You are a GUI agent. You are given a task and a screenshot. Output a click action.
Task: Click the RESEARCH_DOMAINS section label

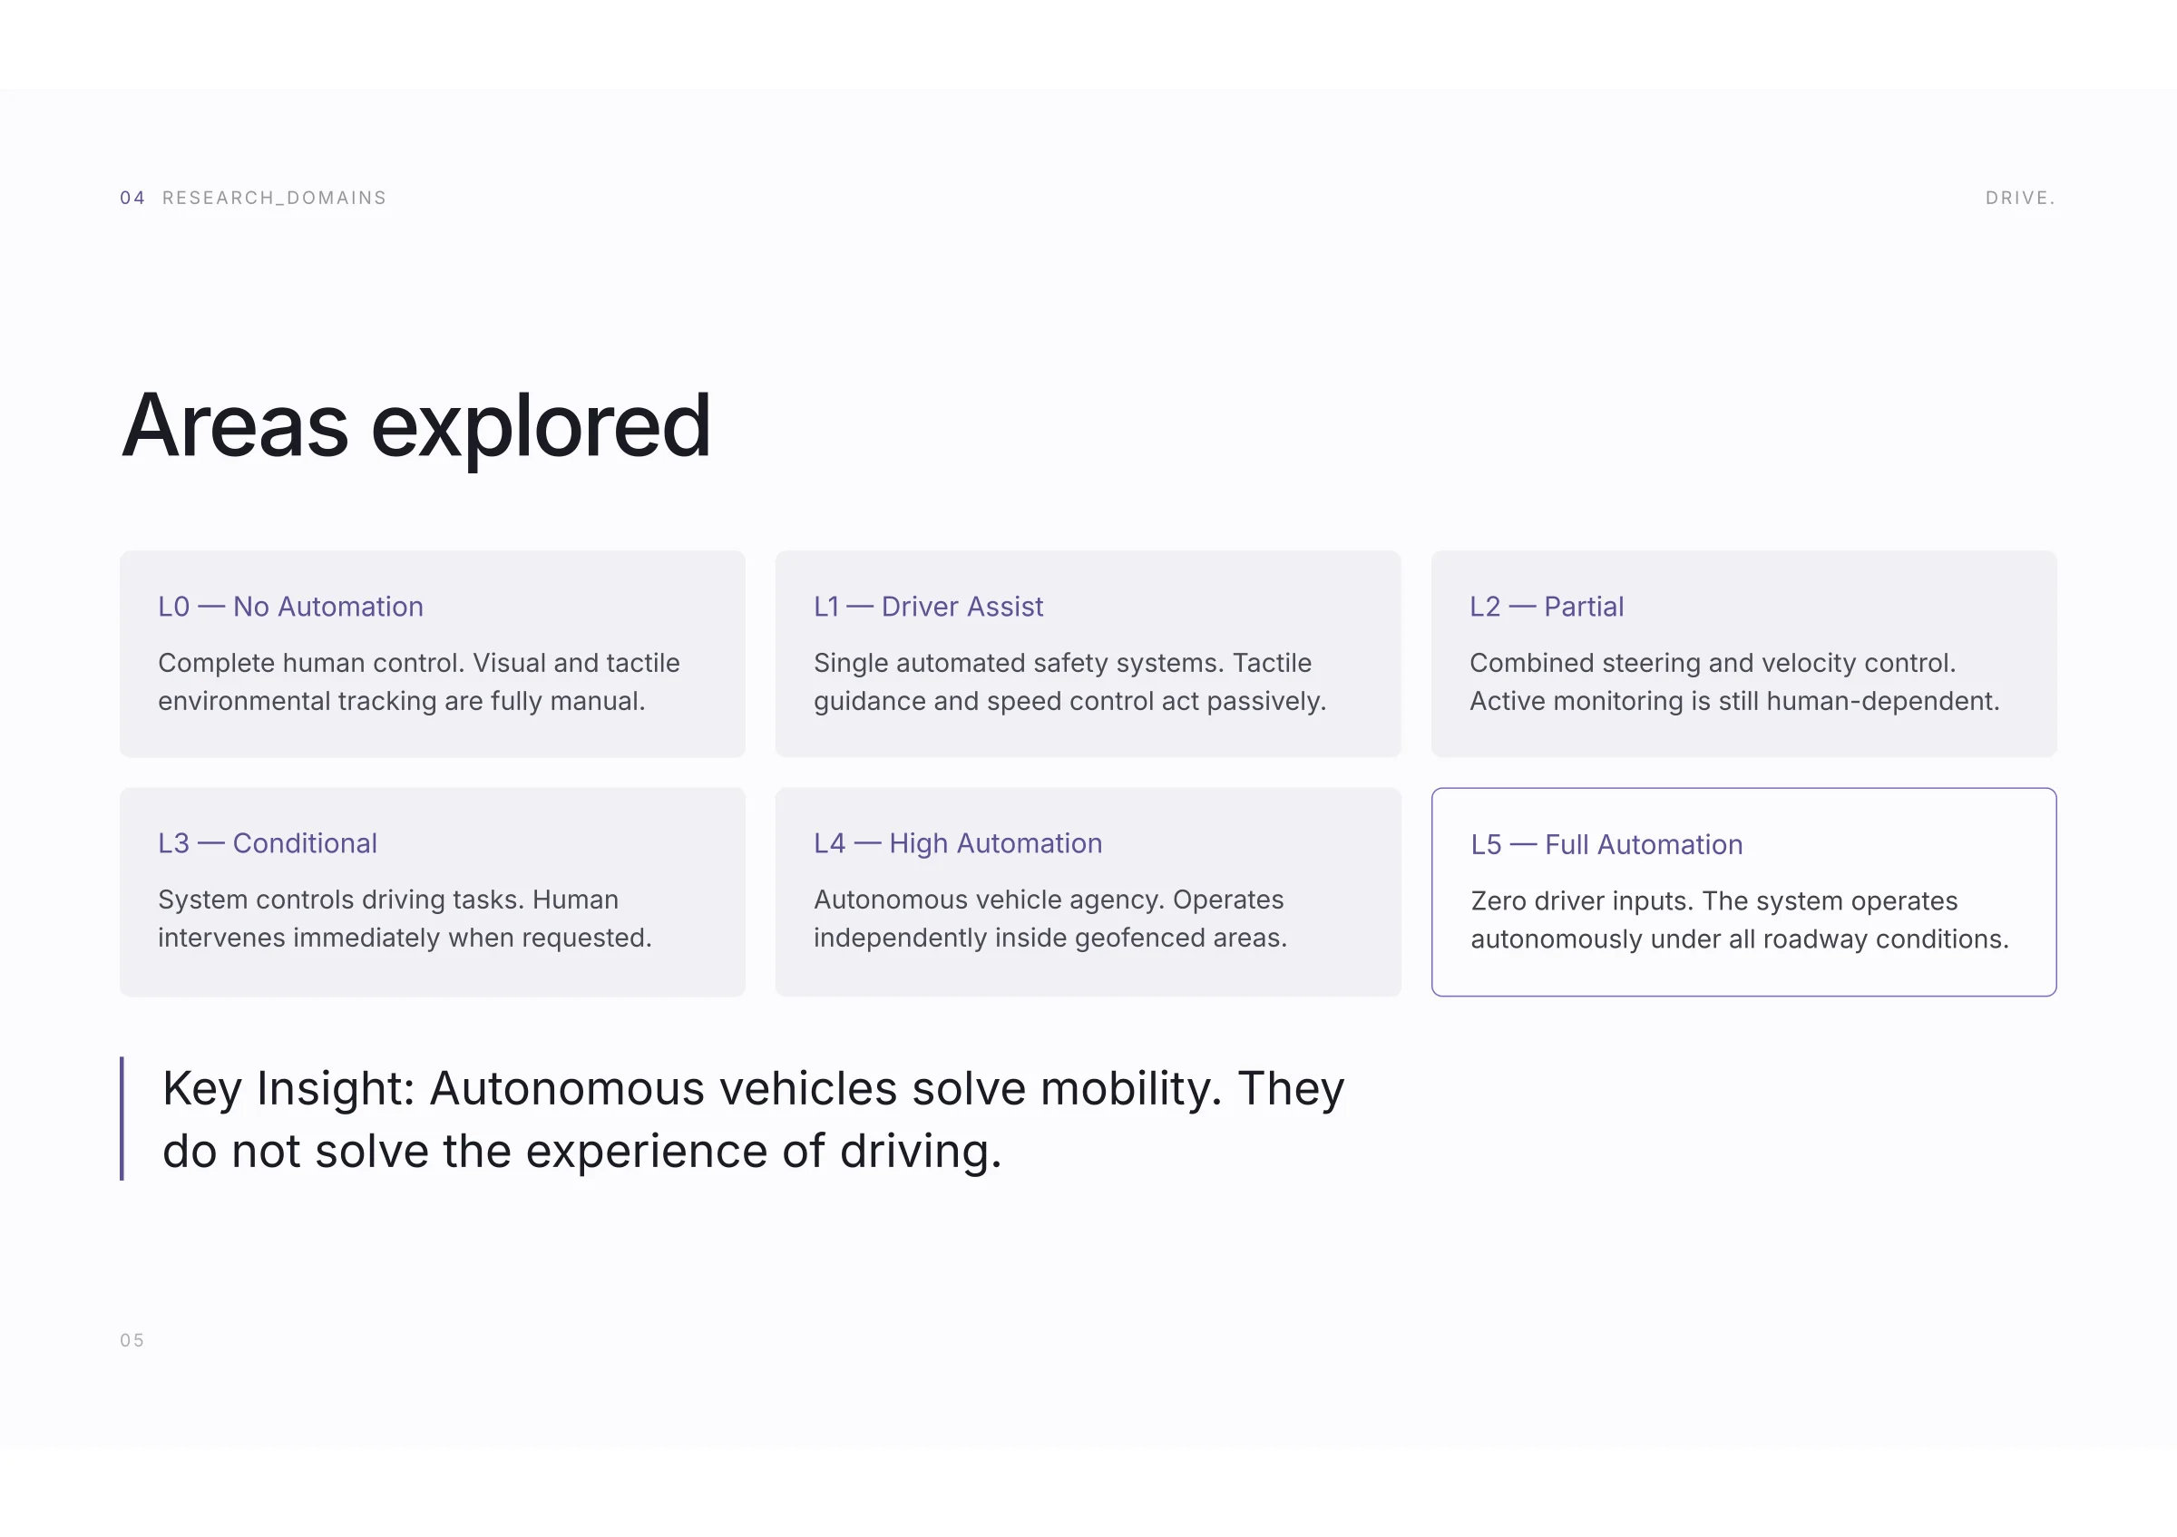(274, 198)
